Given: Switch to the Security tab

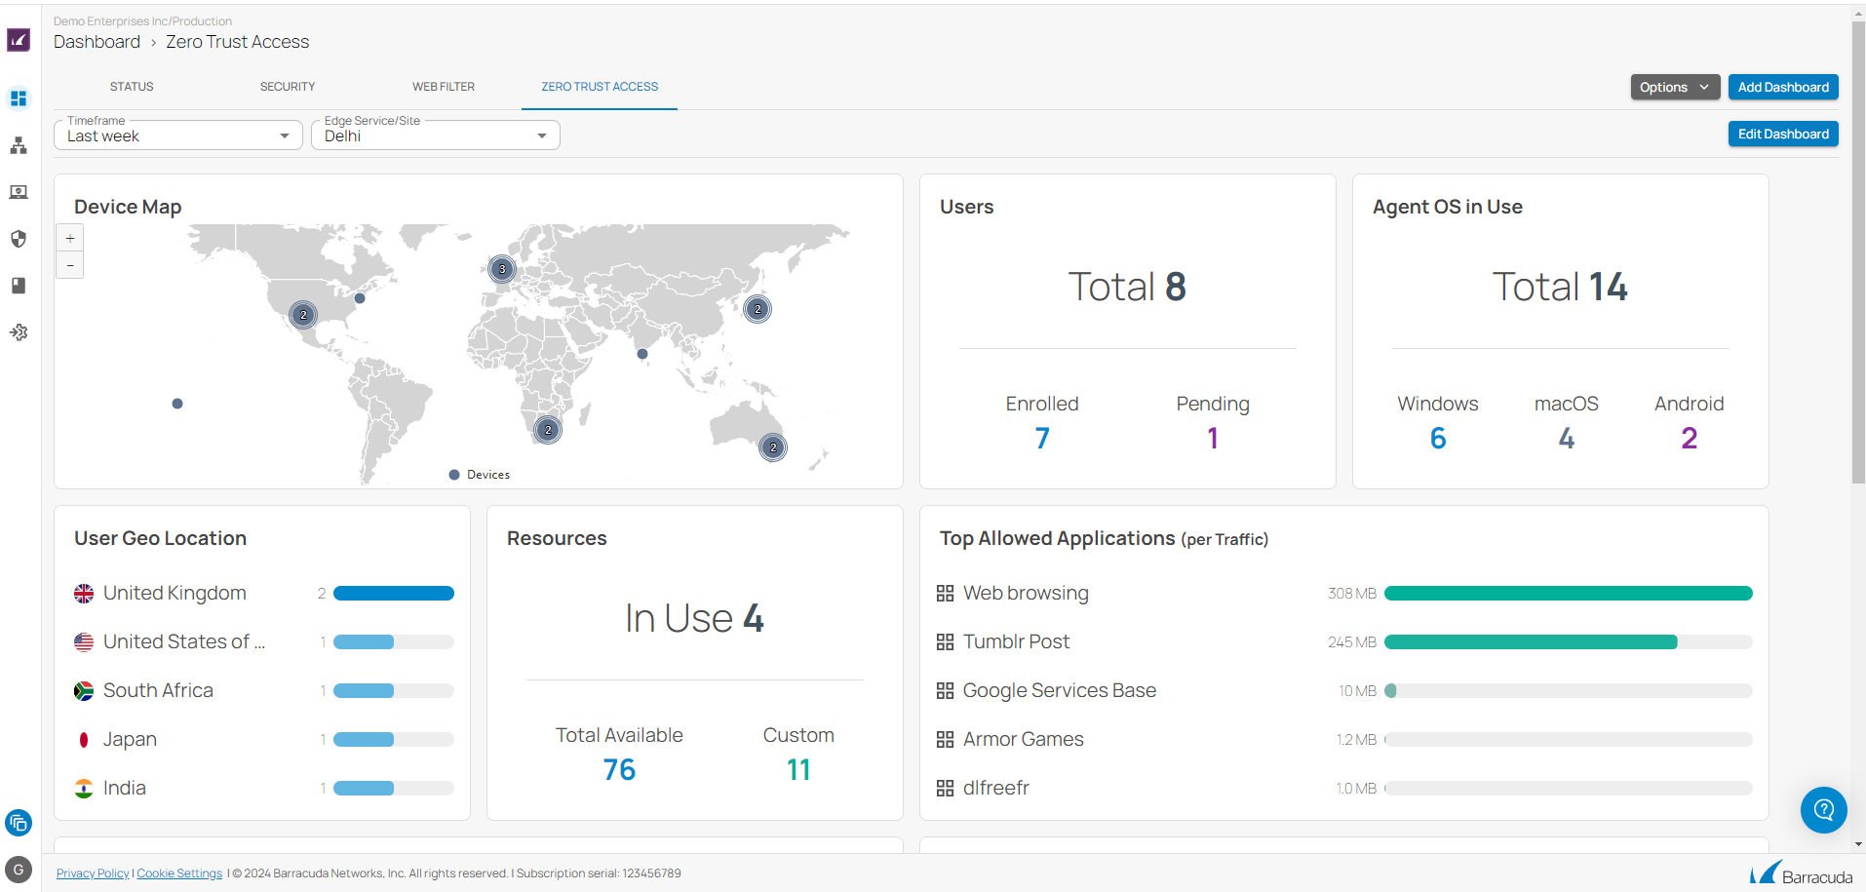Looking at the screenshot, I should point(288,87).
